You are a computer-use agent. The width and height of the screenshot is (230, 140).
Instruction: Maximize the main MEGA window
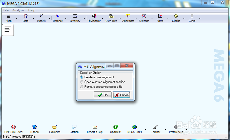(212, 3)
